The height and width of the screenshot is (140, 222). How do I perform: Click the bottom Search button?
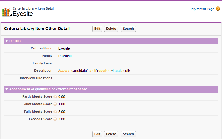[128, 134]
